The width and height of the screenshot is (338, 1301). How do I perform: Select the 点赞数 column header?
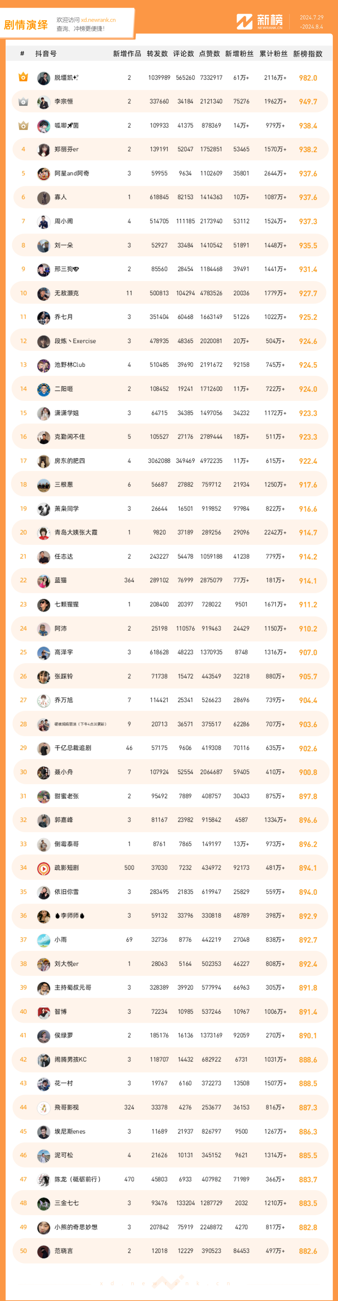coord(210,54)
